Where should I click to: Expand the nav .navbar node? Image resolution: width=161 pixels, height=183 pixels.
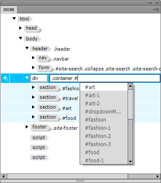click(33, 58)
